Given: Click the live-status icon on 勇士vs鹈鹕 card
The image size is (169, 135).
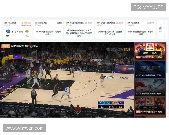Looking at the screenshot, I should point(148,23).
